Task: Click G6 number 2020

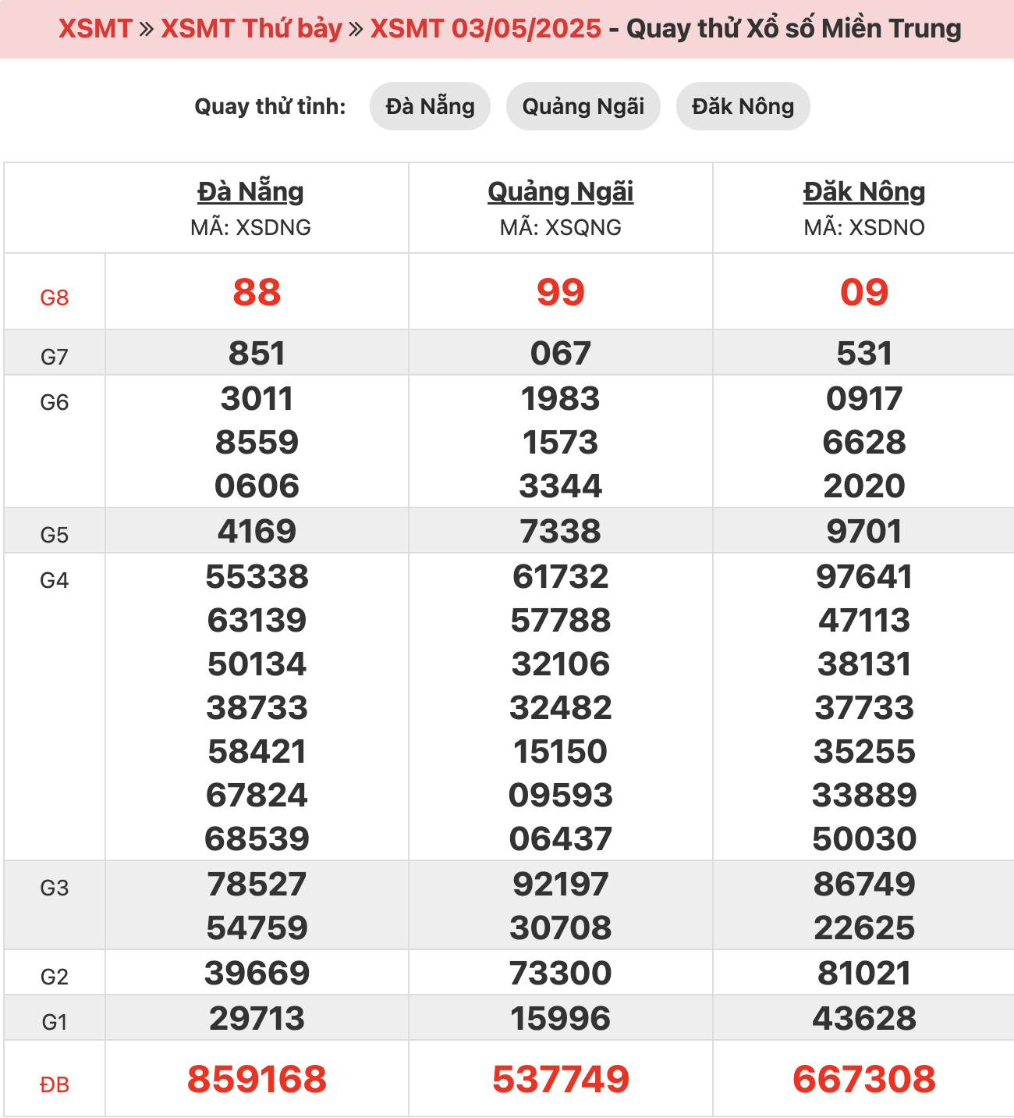Action: [x=864, y=486]
